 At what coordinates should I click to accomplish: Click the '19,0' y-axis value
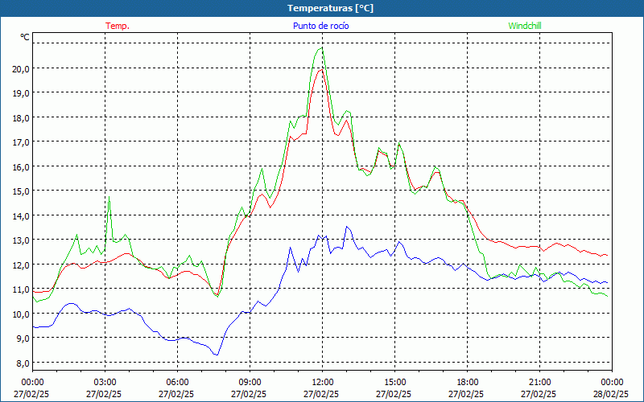21,93
